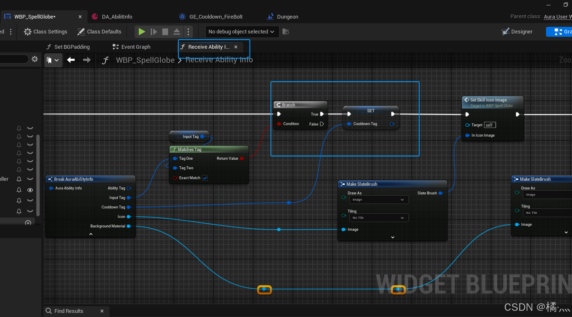Open the settings gear beside the search box
This screenshot has width=572, height=317.
(35, 59)
